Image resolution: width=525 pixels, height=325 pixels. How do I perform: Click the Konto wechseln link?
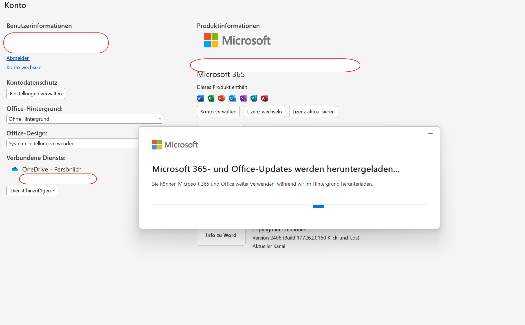pos(24,67)
